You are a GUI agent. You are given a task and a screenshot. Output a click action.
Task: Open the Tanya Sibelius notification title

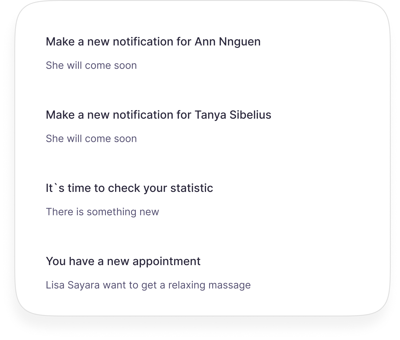[159, 115]
